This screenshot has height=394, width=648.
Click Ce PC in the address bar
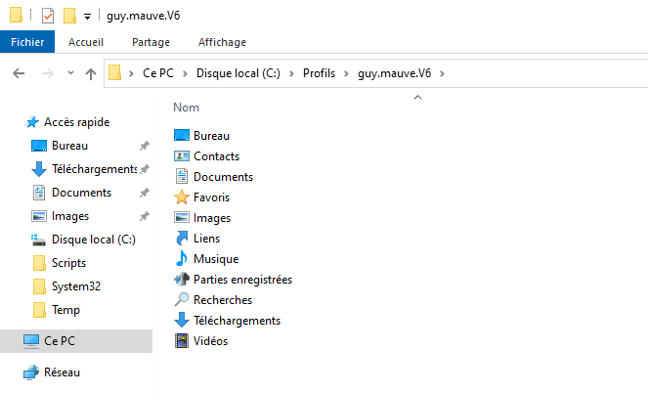158,73
